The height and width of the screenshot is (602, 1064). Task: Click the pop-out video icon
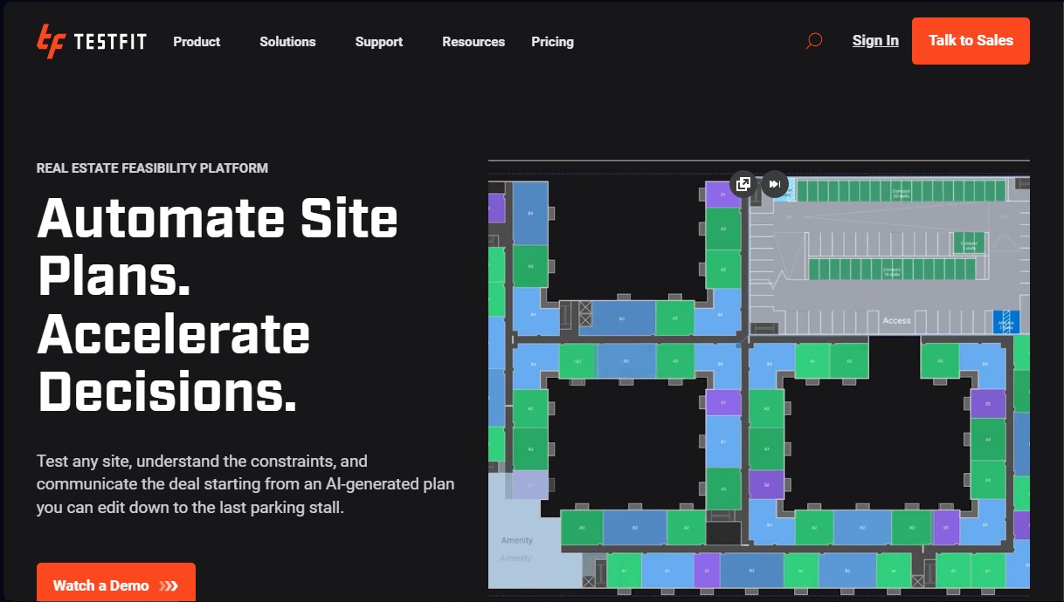[x=743, y=184]
